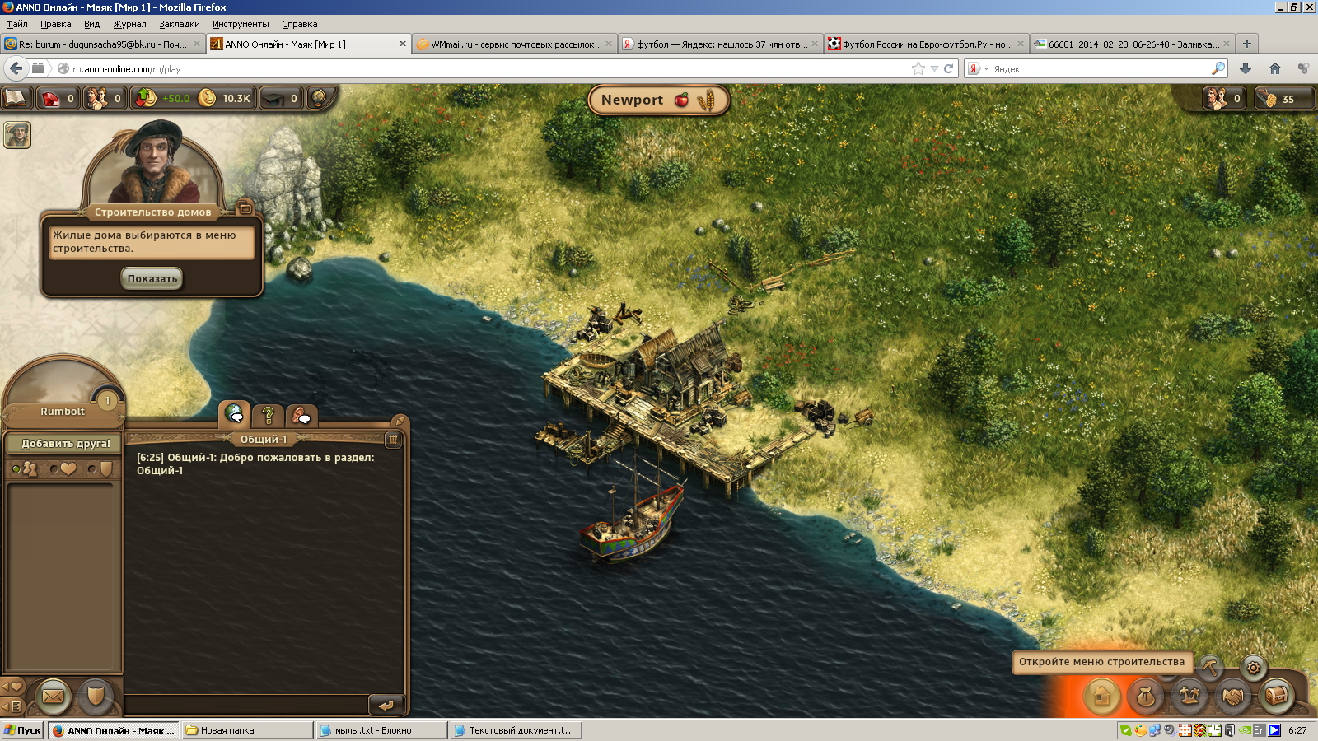Toggle the En language indicator in tray
Screen dimensions: 1318x741
coord(1260,730)
